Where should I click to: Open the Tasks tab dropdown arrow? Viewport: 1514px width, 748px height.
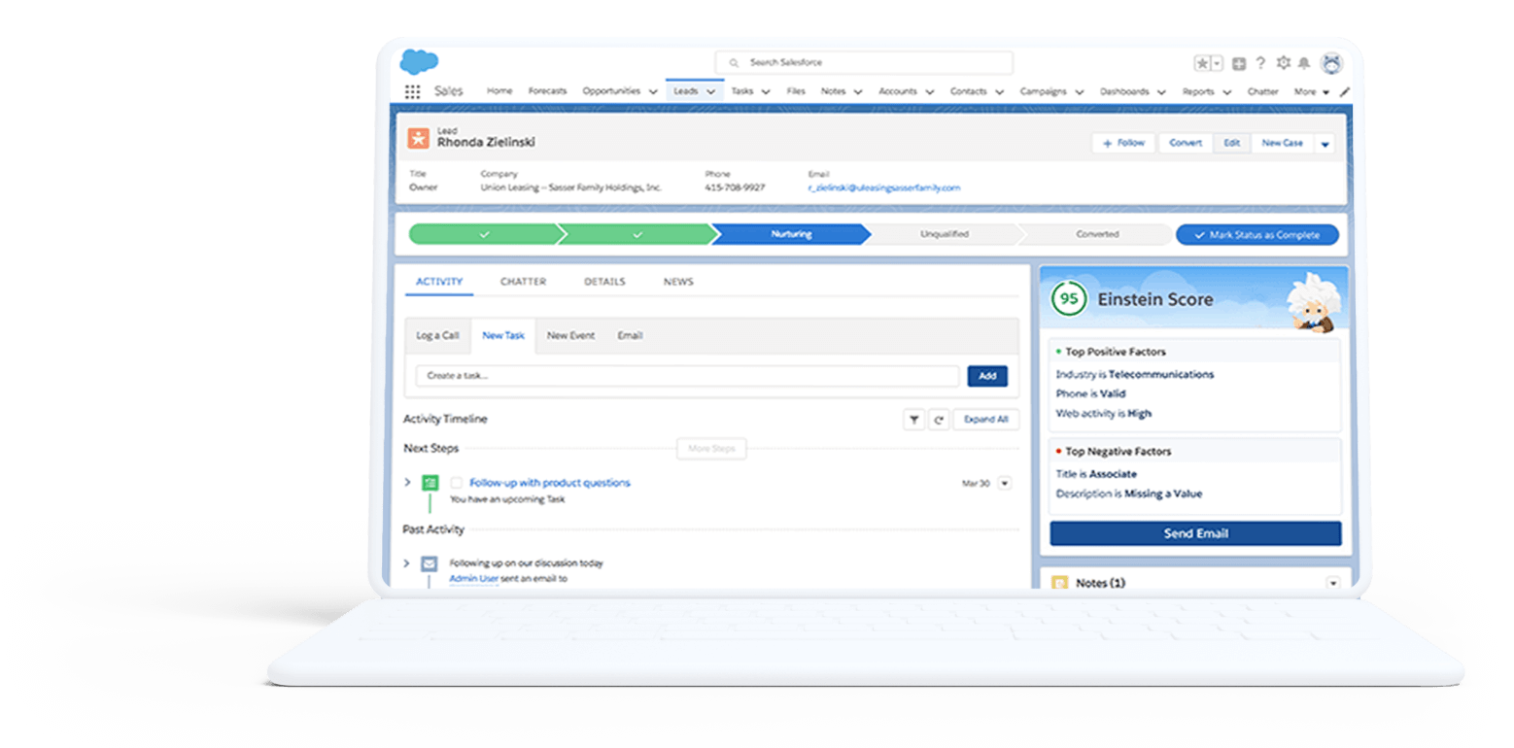pos(766,91)
